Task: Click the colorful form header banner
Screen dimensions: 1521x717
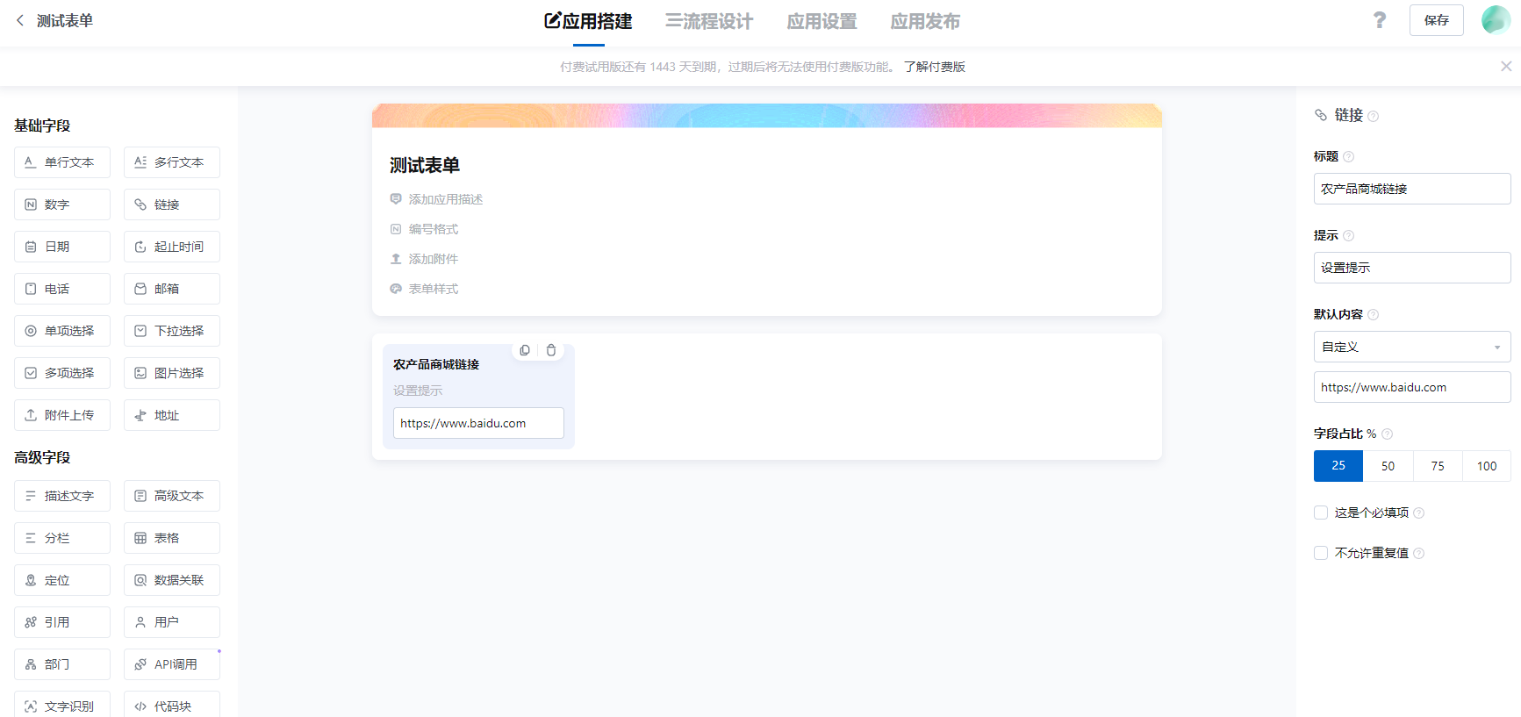Action: (x=766, y=116)
